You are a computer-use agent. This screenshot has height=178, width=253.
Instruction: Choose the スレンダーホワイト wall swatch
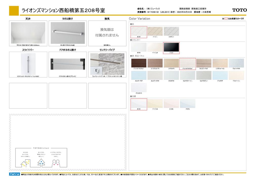click(155, 75)
